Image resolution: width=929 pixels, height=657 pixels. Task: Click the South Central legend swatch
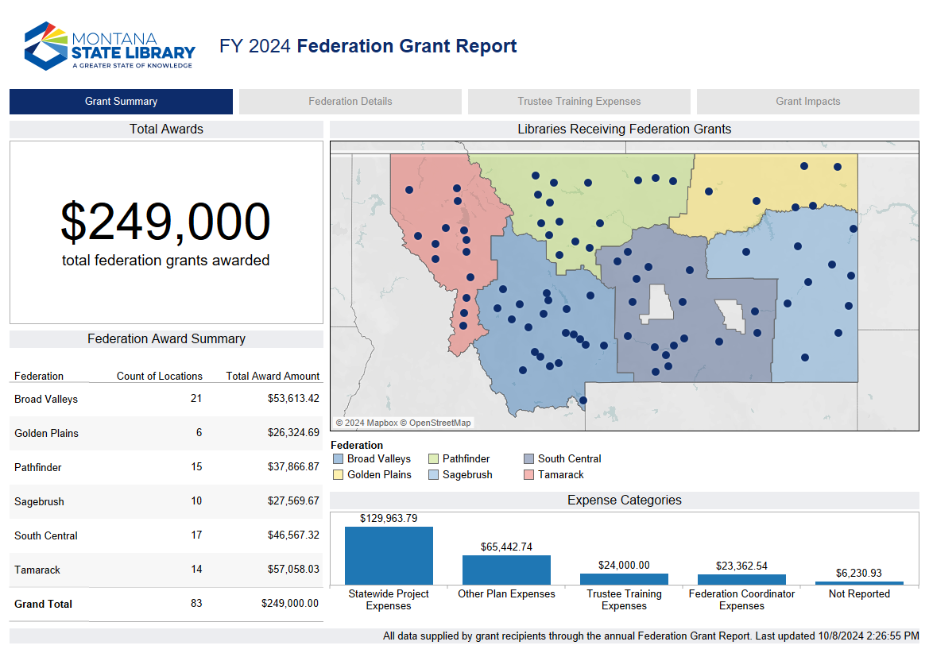point(529,459)
